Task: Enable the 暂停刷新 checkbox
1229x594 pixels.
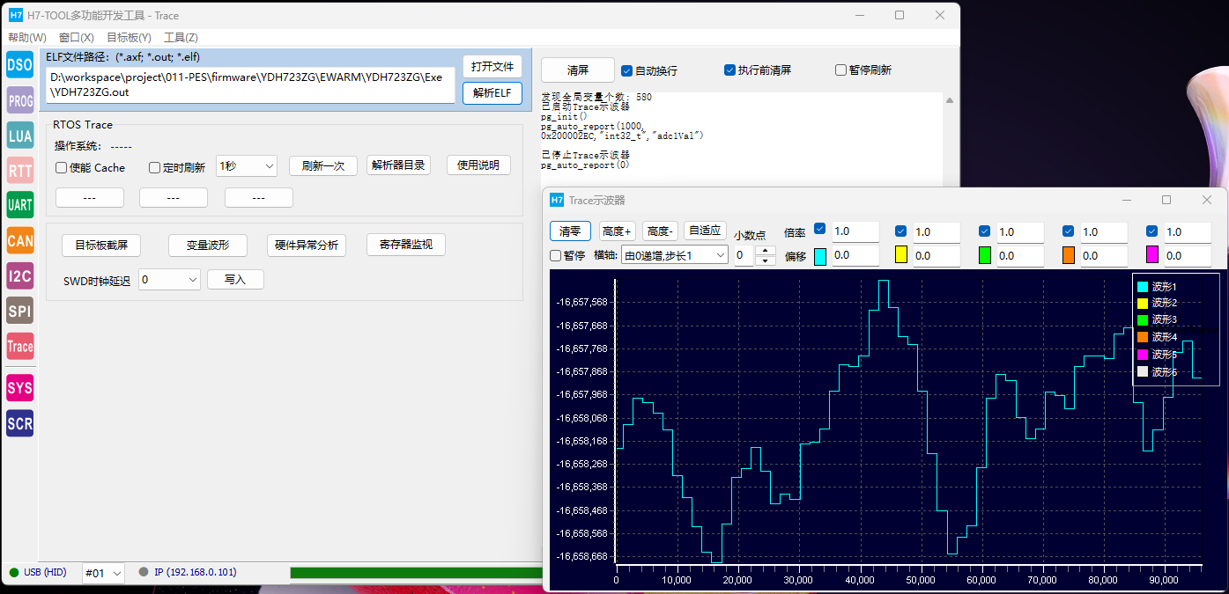Action: 840,70
